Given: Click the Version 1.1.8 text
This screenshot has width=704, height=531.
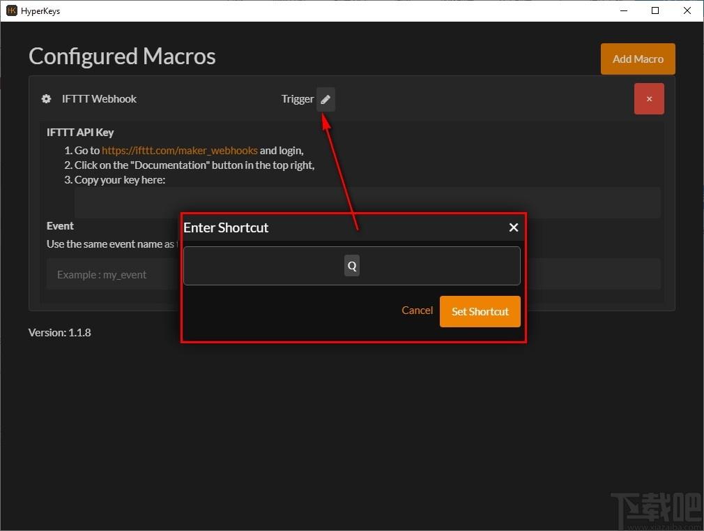Looking at the screenshot, I should click(60, 333).
